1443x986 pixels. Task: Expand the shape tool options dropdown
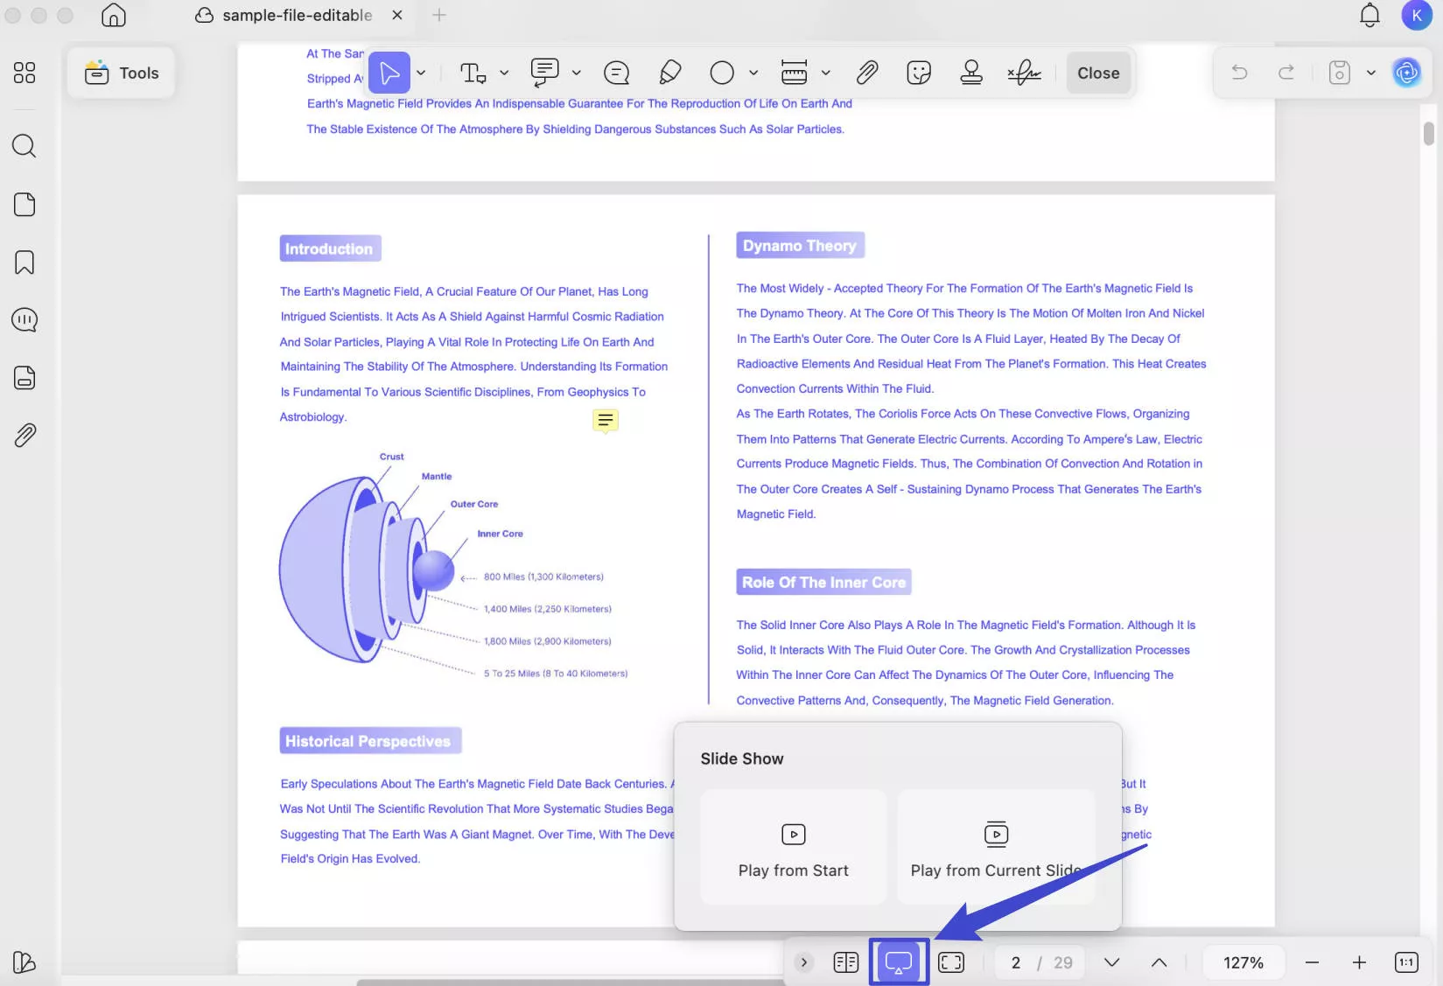tap(753, 73)
